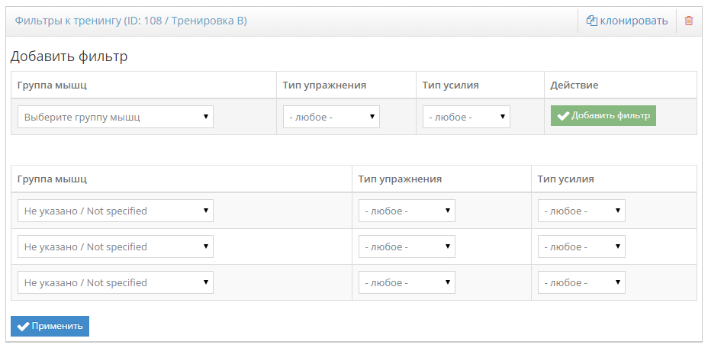Click the checkmark icon on Применить button
Image resolution: width=708 pixels, height=348 pixels.
23,327
